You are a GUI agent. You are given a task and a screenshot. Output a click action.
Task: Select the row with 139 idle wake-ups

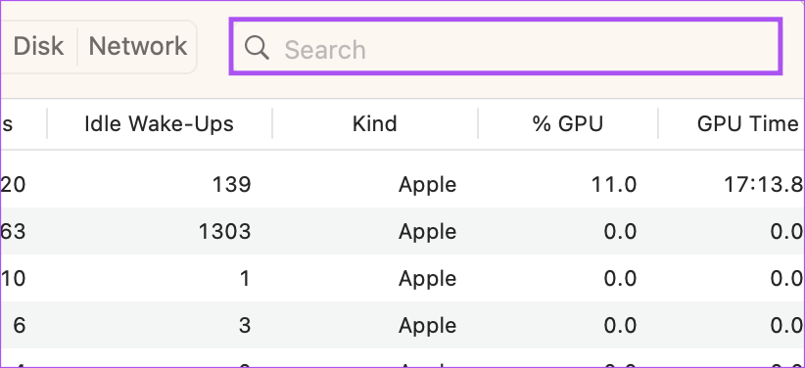coord(402,184)
